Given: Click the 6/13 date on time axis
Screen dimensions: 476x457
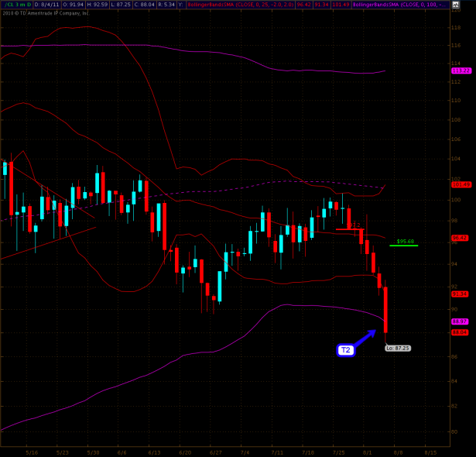Looking at the screenshot, I should click(153, 452).
